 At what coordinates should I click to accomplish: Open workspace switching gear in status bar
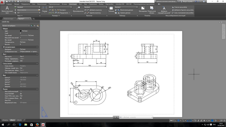[204, 121]
